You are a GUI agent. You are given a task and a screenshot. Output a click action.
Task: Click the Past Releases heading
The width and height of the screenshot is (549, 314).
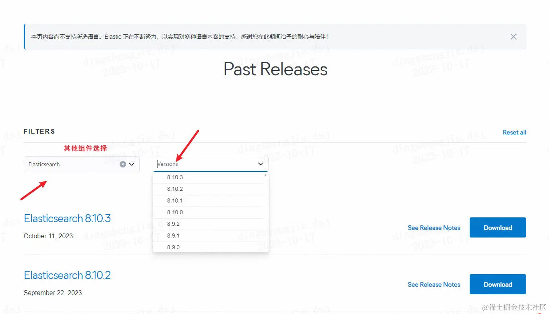click(276, 69)
